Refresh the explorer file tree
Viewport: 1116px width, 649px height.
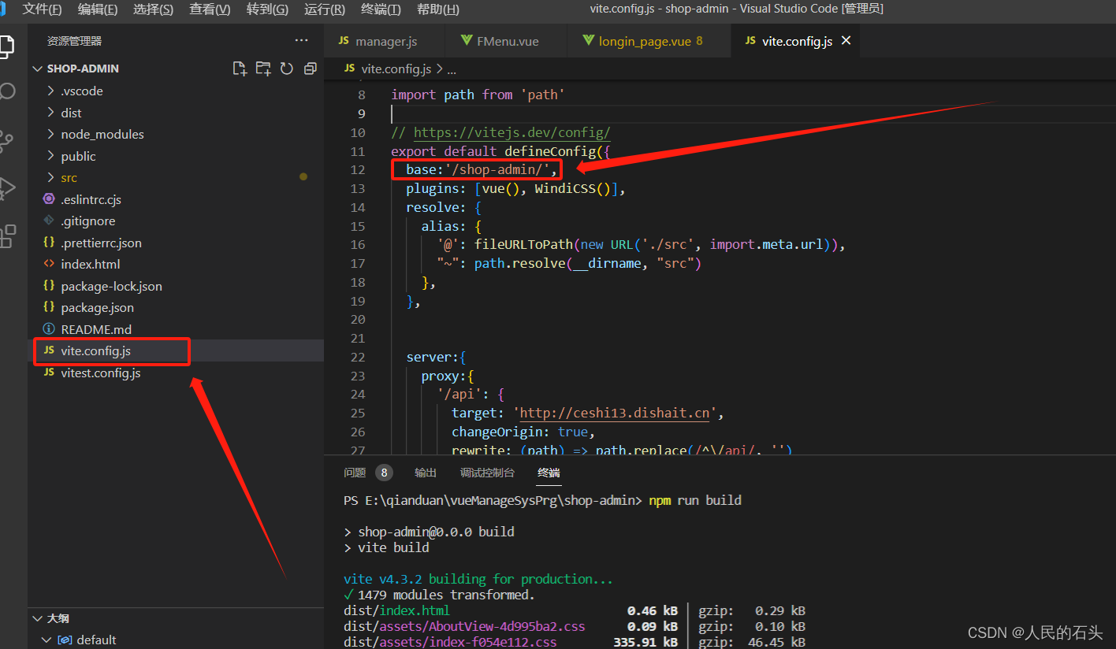pyautogui.click(x=287, y=69)
